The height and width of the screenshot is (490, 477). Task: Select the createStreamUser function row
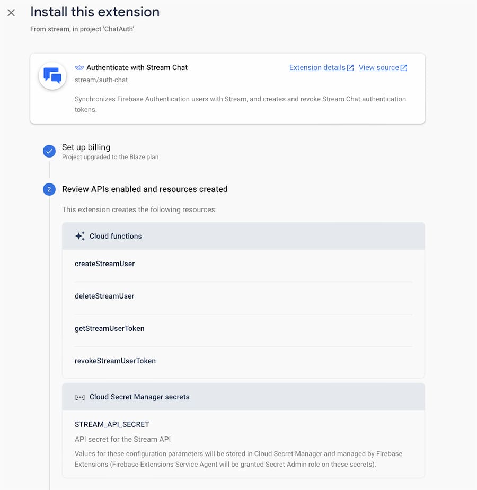pyautogui.click(x=243, y=264)
